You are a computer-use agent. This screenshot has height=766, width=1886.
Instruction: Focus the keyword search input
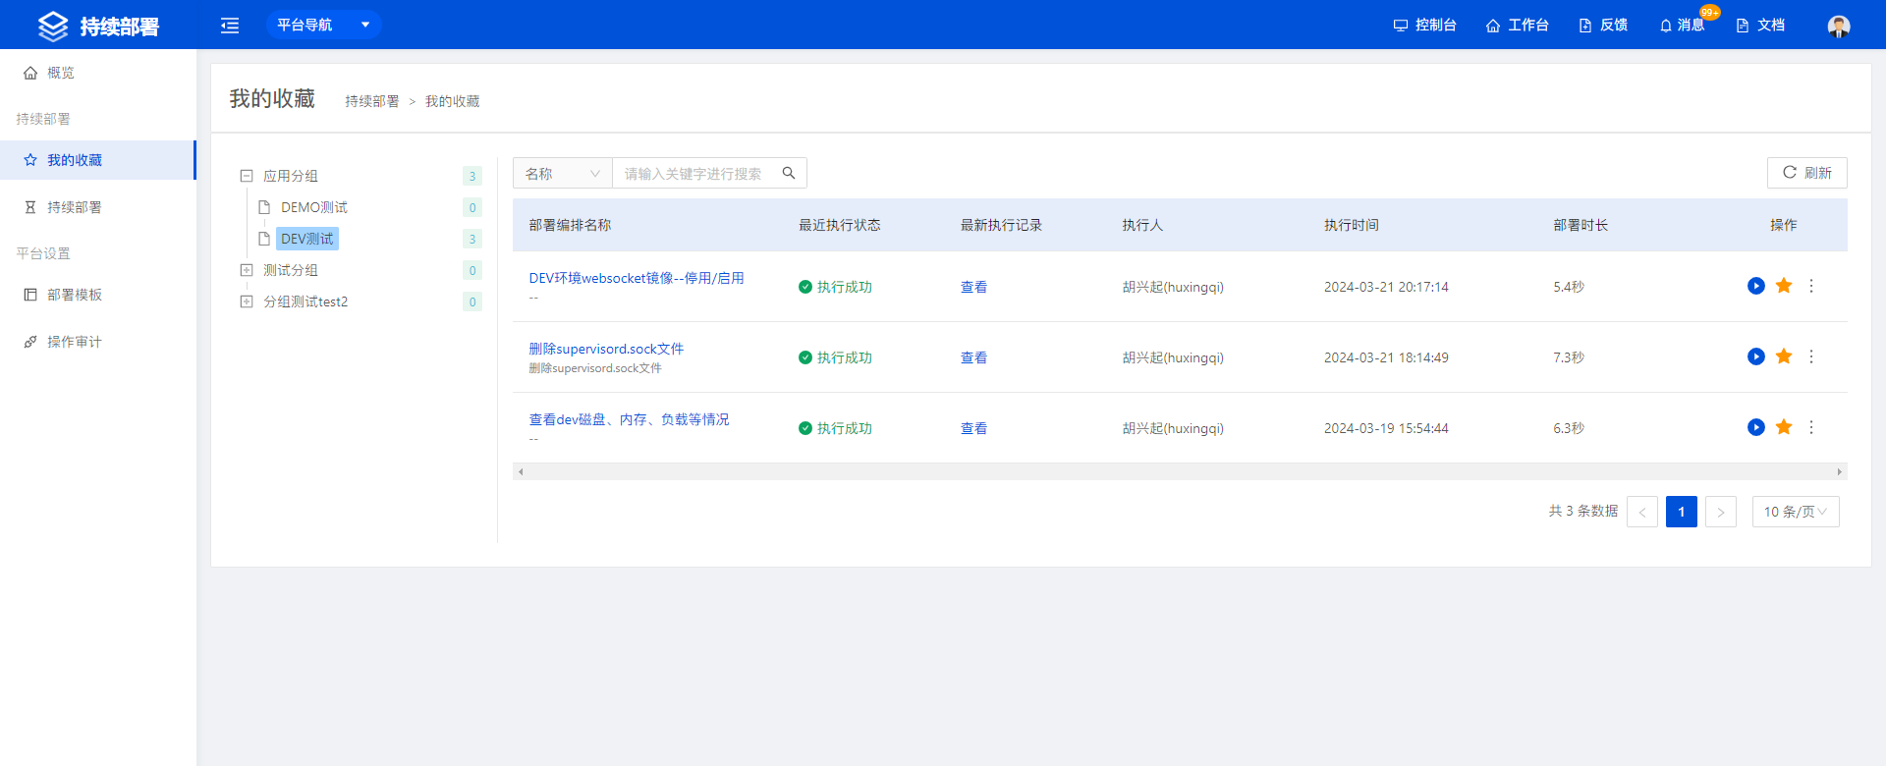695,173
